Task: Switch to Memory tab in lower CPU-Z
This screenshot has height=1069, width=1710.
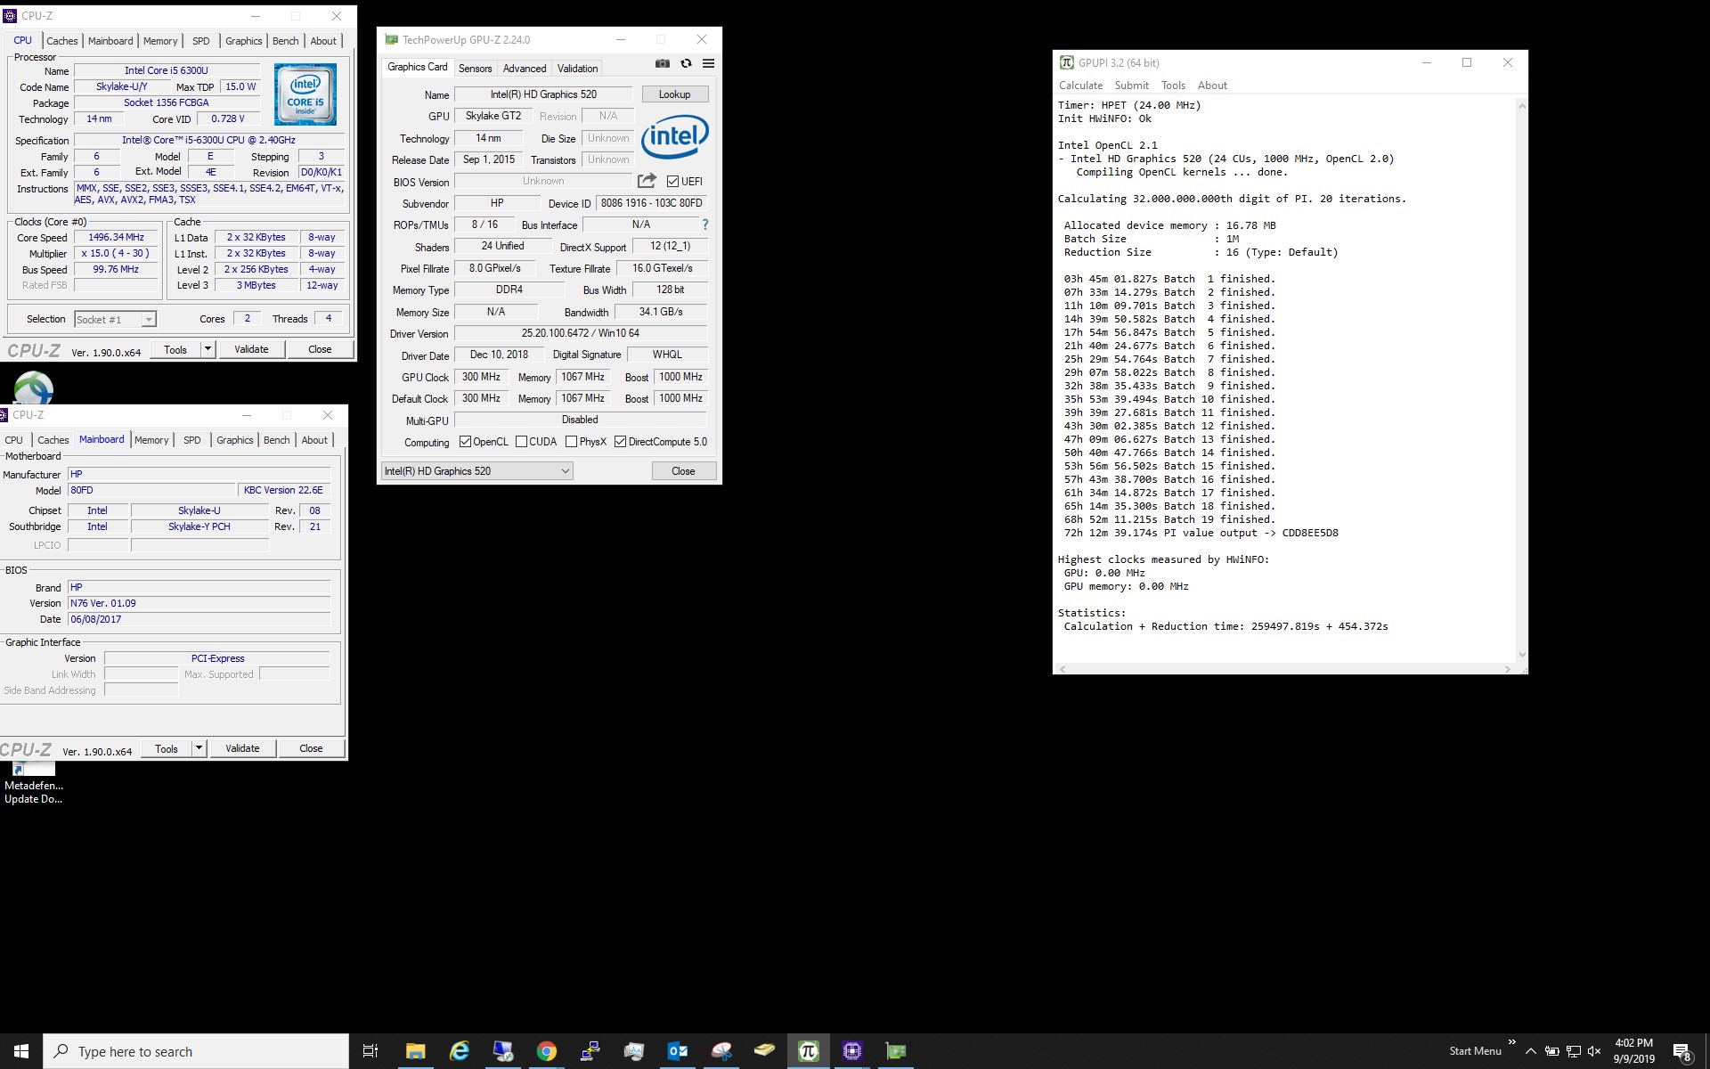Action: (x=151, y=440)
